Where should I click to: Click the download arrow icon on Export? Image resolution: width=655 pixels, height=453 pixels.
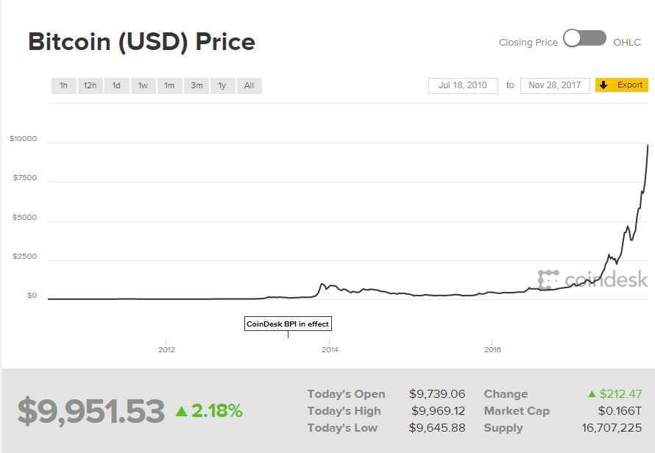[603, 85]
